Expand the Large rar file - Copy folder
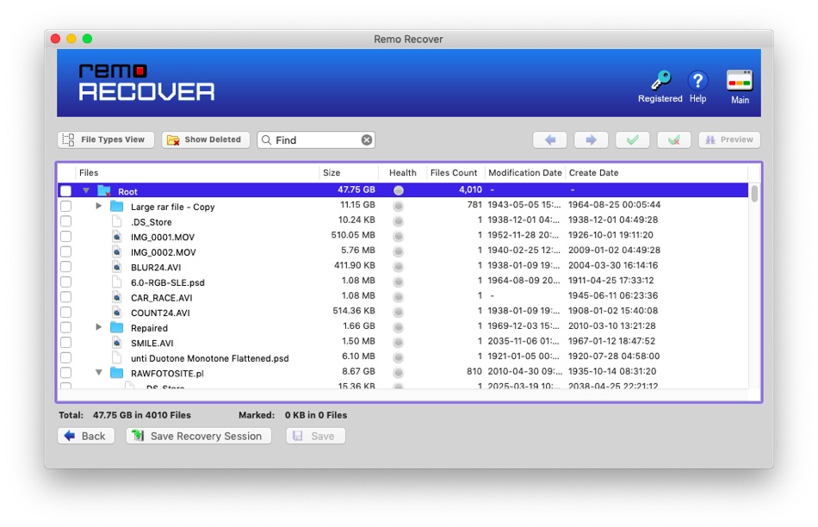 (99, 206)
